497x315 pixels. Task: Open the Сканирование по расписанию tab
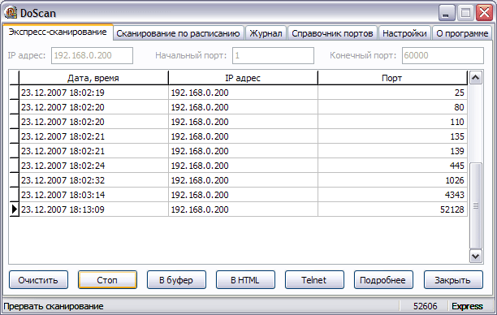pyautogui.click(x=178, y=33)
